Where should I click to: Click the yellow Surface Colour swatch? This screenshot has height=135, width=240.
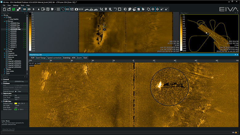click(16, 104)
